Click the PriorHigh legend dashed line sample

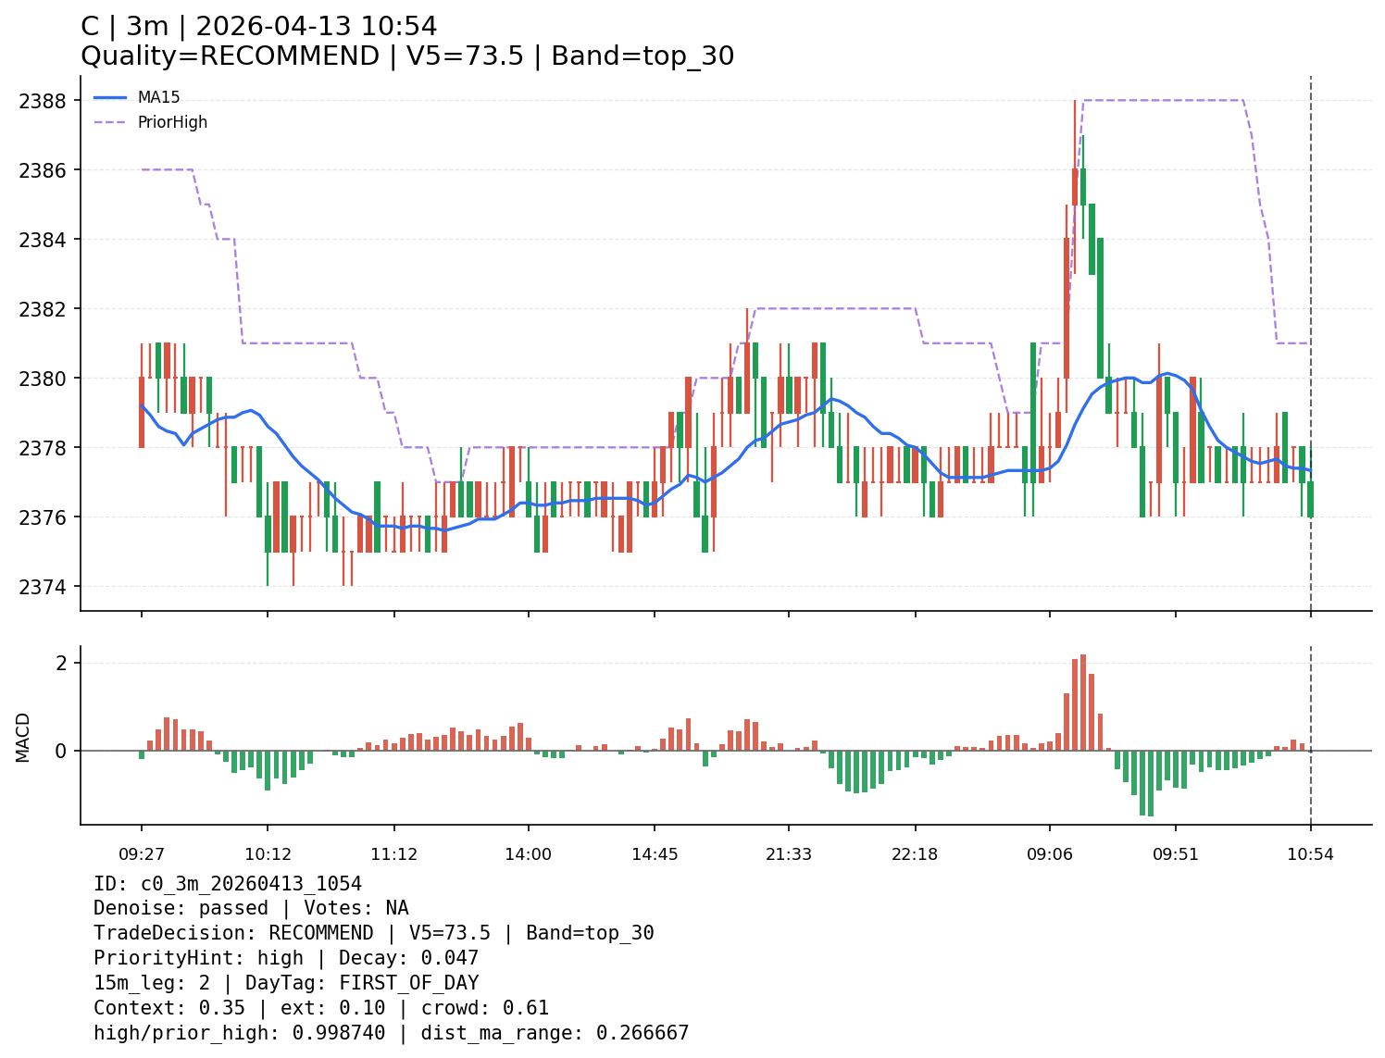[109, 122]
